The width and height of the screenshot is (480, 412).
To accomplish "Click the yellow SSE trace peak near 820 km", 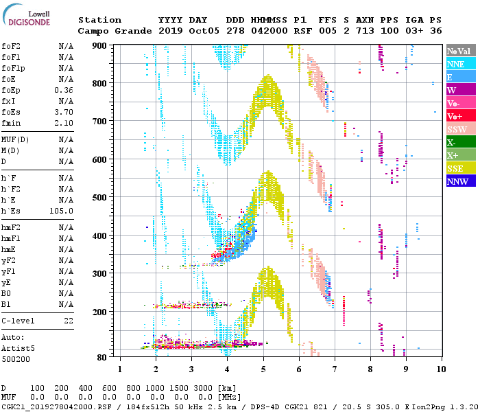I will [268, 91].
